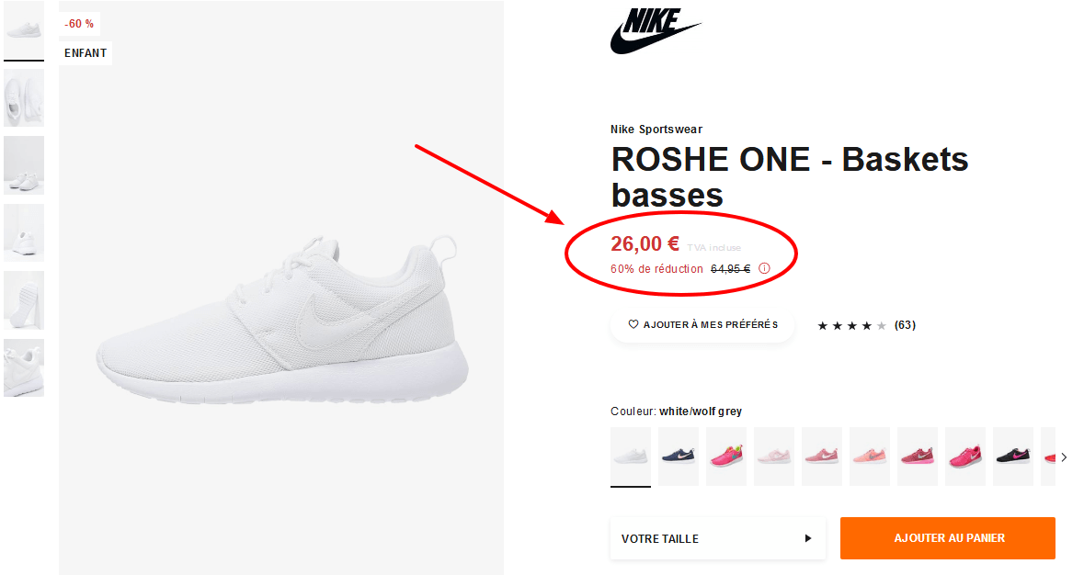This screenshot has height=575, width=1084.
Task: Click the strikethrough 64,95 € original price
Action: tap(732, 269)
